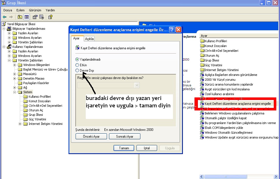
Task: Click left arrow of horizontal scrollbar
Action: (202, 177)
